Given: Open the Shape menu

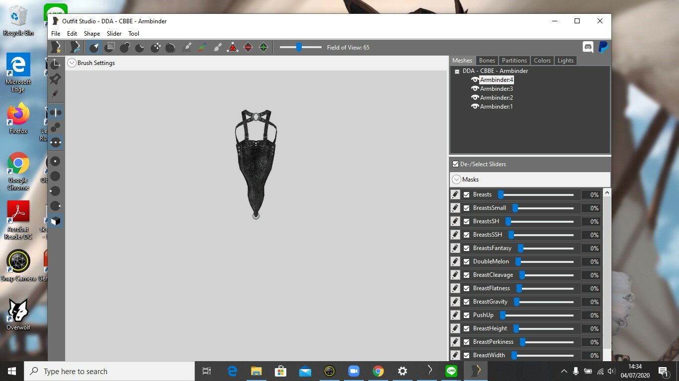Looking at the screenshot, I should (91, 34).
